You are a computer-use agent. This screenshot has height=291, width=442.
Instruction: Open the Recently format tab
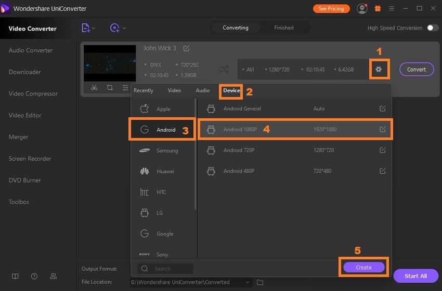[x=144, y=91]
